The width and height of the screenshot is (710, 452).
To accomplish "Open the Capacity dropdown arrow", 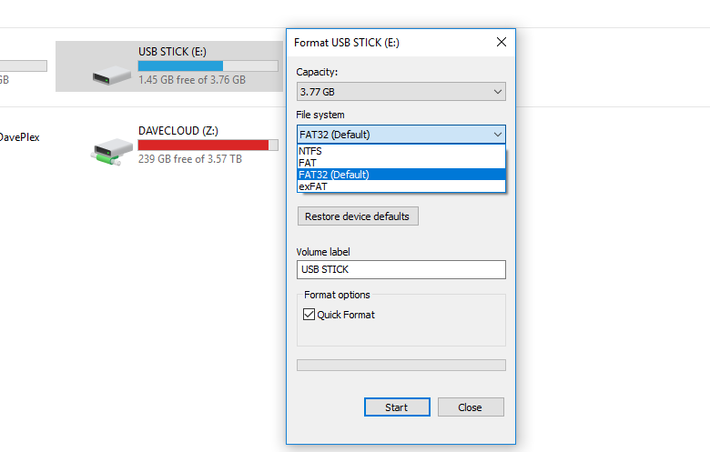I will coord(498,92).
